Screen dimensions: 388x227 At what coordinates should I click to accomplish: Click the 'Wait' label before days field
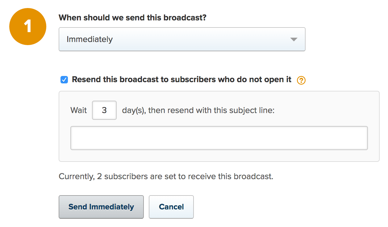click(79, 110)
